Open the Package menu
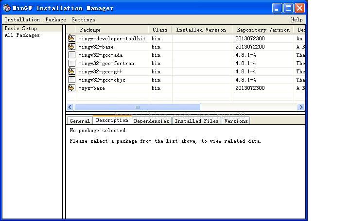This screenshot has height=221, width=350. click(x=55, y=19)
